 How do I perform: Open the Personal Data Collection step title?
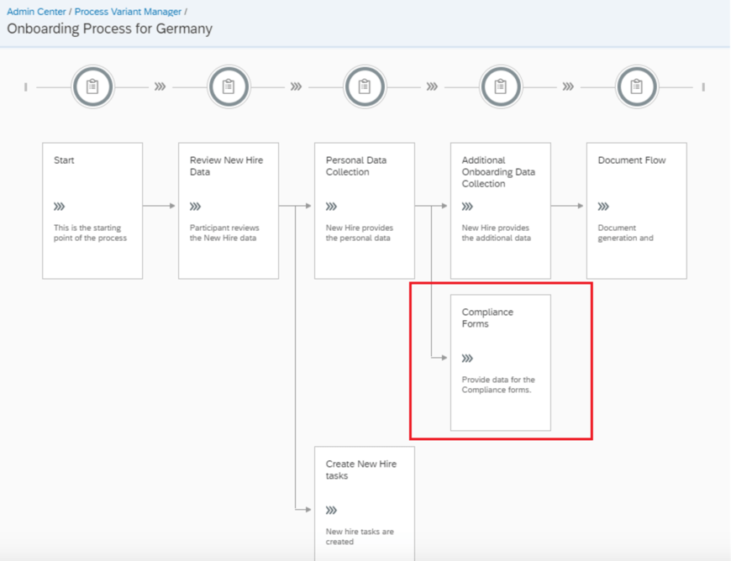356,165
